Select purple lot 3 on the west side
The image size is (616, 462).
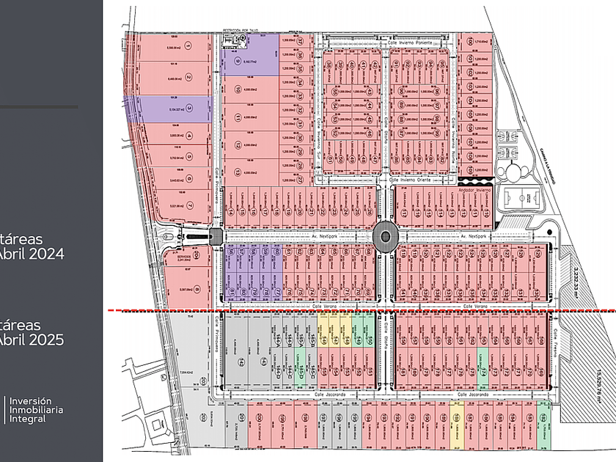(168, 109)
